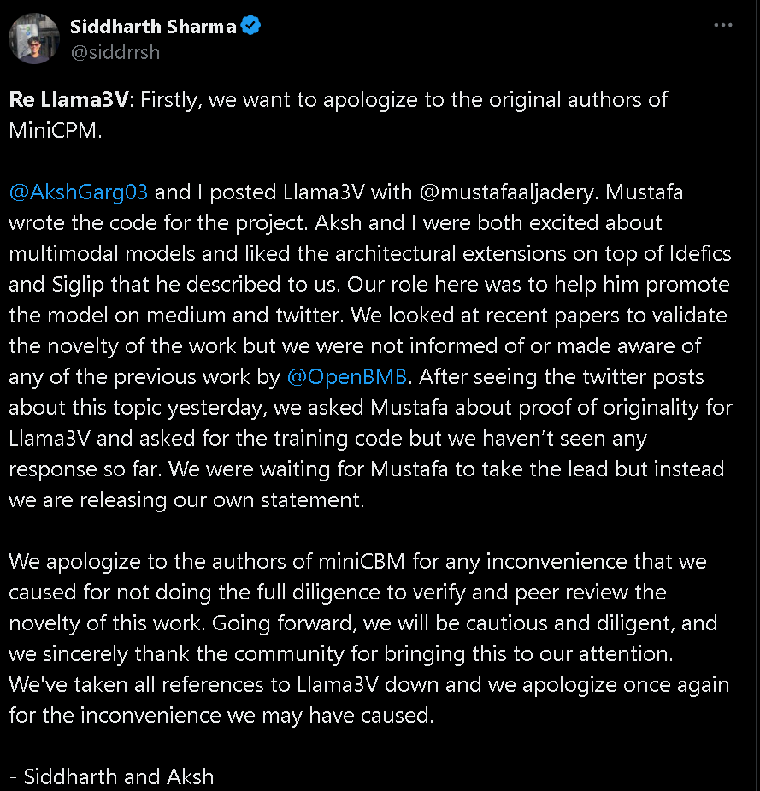Open Siddharth Sharma's profile avatar
Screen dimensions: 760x791
point(33,38)
